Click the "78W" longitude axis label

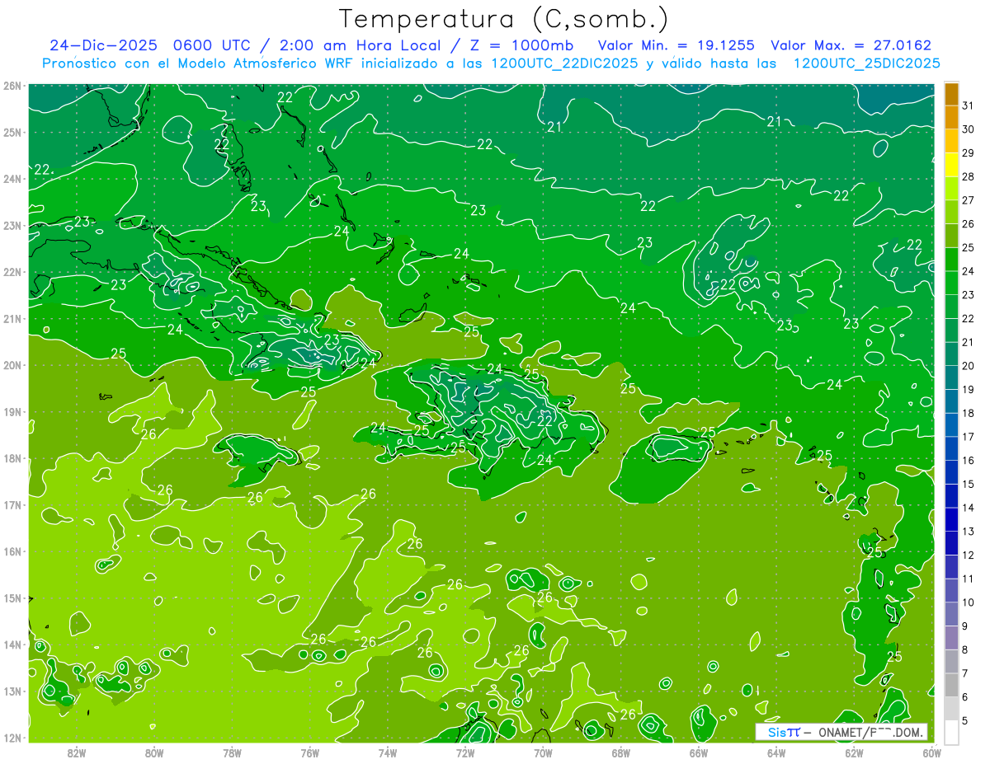[x=232, y=752]
